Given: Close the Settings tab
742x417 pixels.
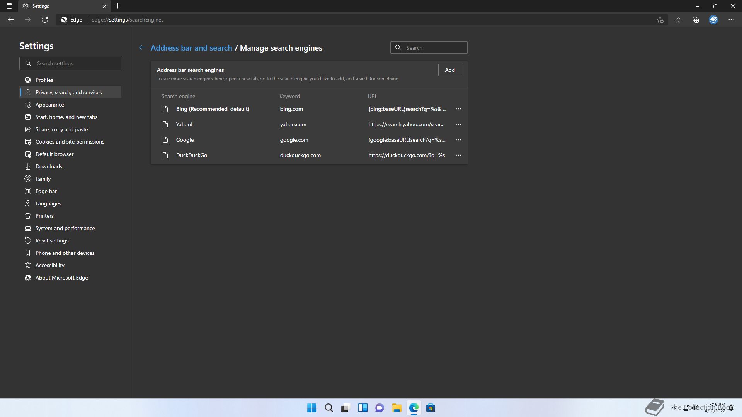Looking at the screenshot, I should coord(104,6).
